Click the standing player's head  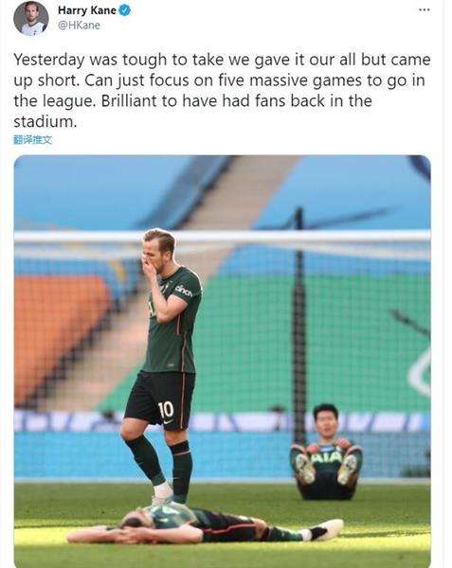tap(158, 252)
